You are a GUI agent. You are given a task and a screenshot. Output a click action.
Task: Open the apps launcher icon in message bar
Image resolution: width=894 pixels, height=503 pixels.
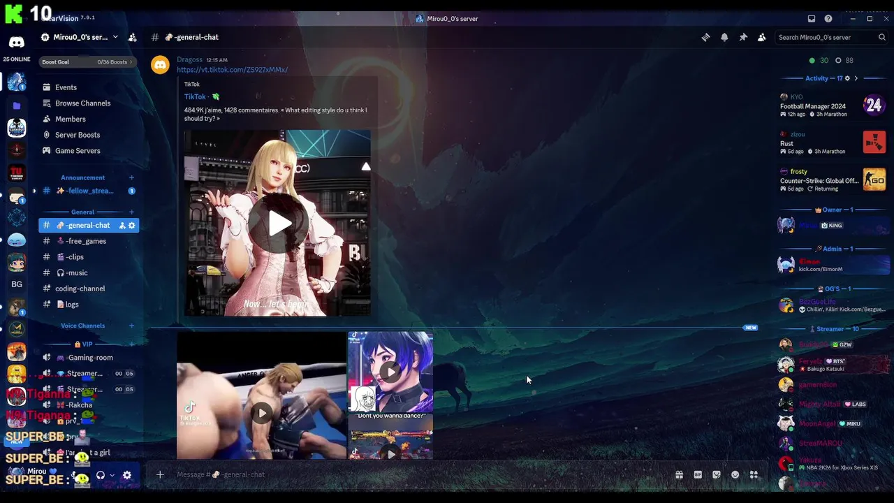point(754,474)
